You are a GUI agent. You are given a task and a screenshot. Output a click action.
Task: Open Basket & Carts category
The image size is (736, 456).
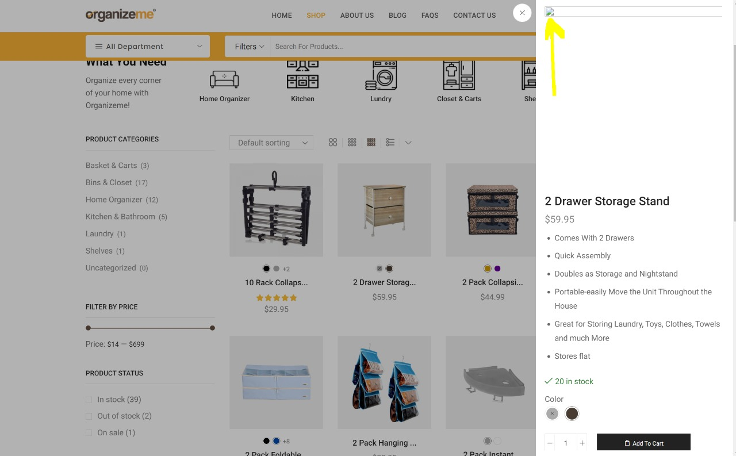(112, 166)
